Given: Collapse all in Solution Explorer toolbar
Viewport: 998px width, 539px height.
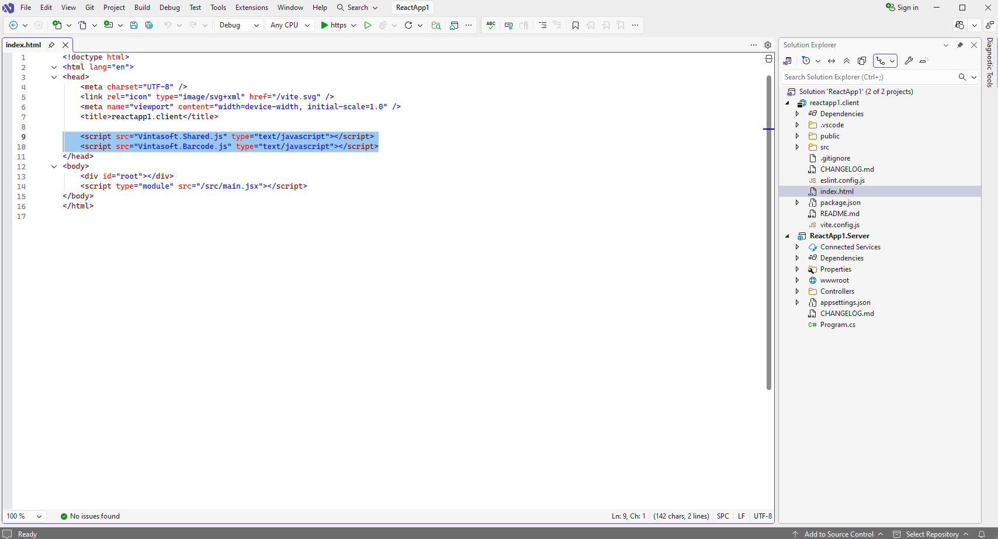Looking at the screenshot, I should click(x=847, y=61).
